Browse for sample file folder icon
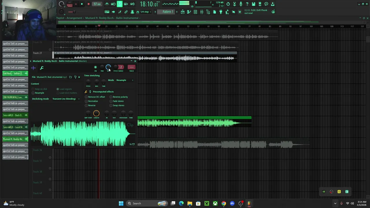Image resolution: width=370 pixels, height=208 pixels. point(71,77)
